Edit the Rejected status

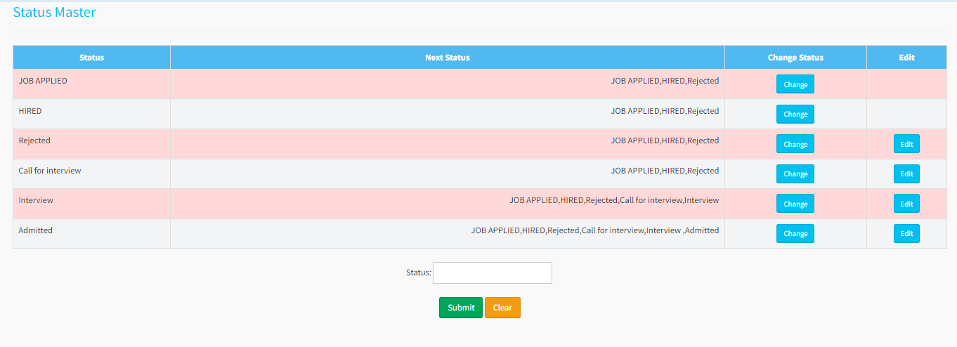point(906,144)
